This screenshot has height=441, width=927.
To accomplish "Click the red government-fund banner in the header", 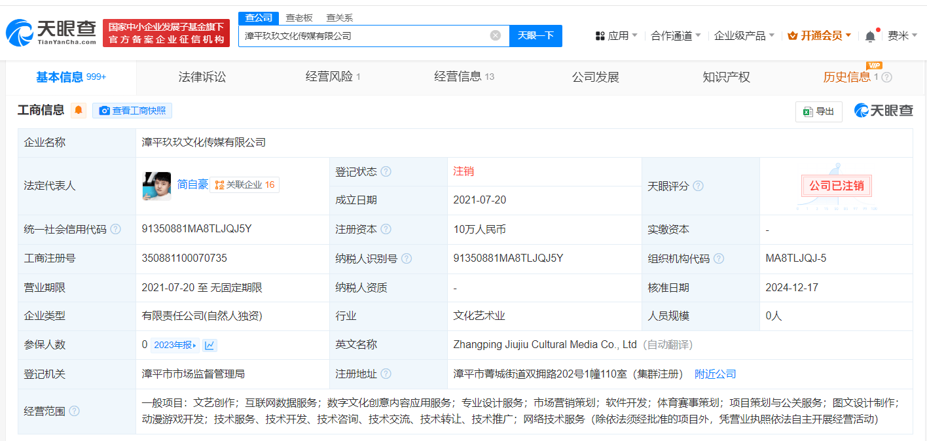I will pos(166,33).
